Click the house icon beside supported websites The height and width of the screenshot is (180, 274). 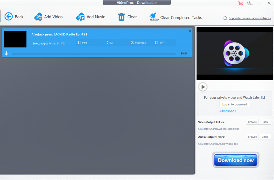tap(225, 18)
